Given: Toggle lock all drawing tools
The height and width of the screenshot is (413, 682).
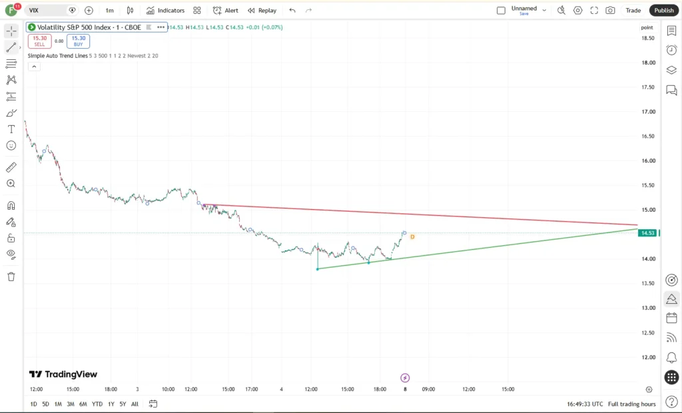Looking at the screenshot, I should [11, 238].
